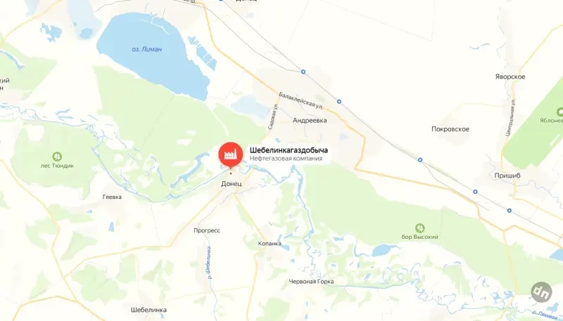Select the Покровское village label
The image size is (563, 321).
click(x=450, y=129)
